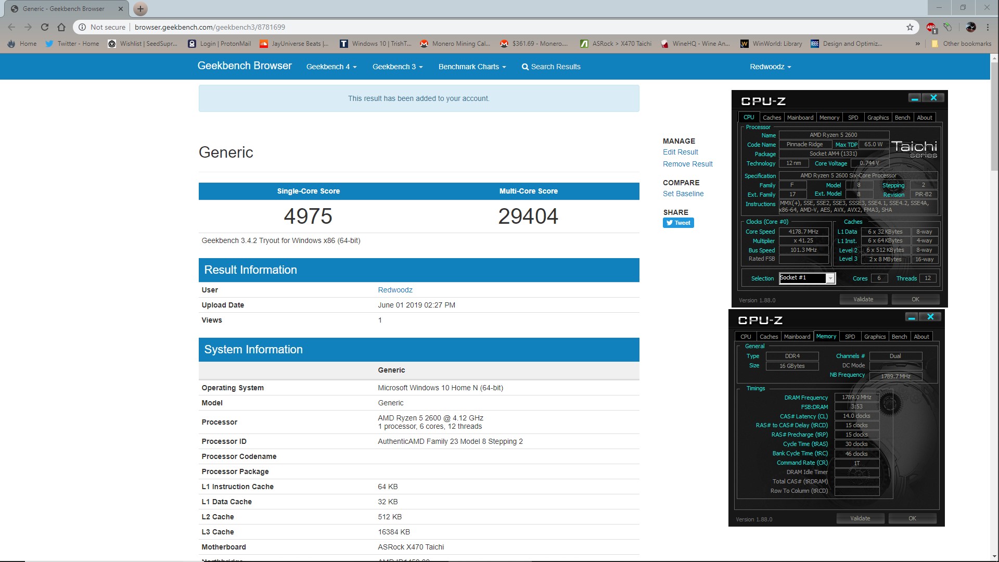The width and height of the screenshot is (999, 562).
Task: Go to browser home page icon
Action: [61, 27]
